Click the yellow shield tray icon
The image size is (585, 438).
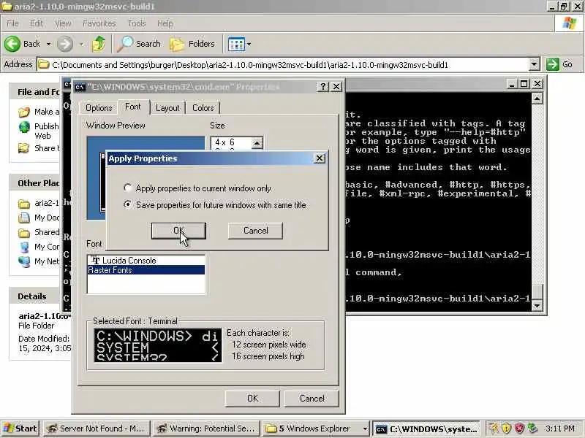tap(506, 429)
